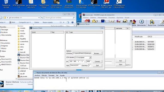
Task: Click the Chat-Key input field
Action: tap(90, 65)
